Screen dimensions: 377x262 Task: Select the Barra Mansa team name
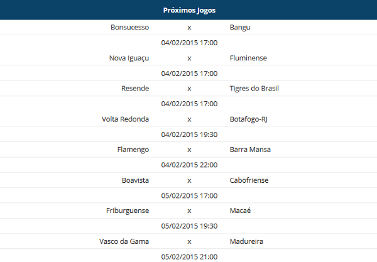pyautogui.click(x=250, y=150)
